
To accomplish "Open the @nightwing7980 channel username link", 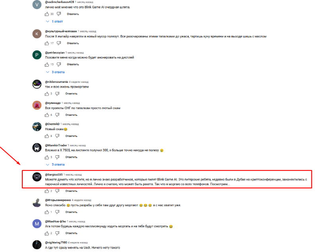I will [x=56, y=242].
